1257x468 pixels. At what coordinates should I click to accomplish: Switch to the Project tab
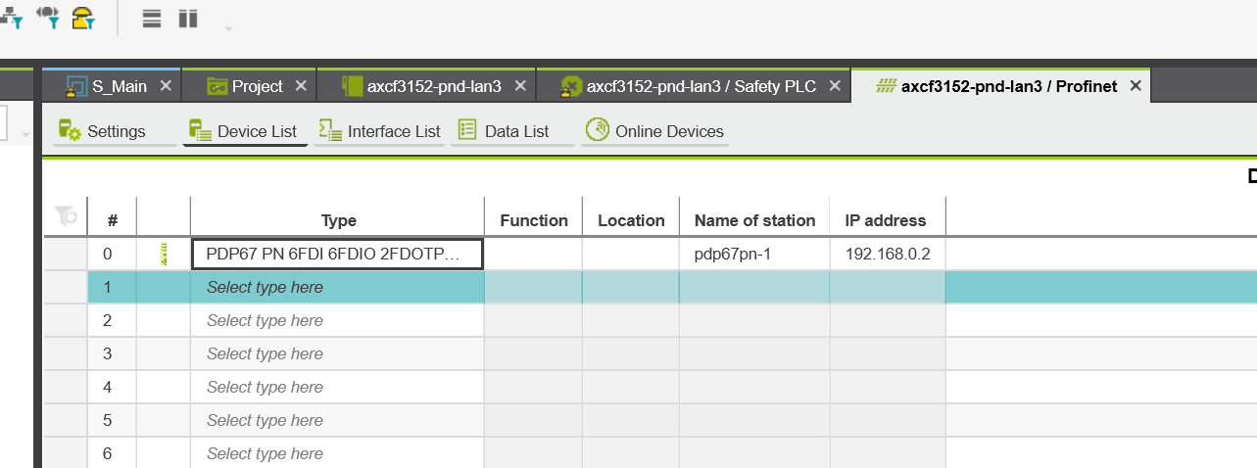click(258, 86)
